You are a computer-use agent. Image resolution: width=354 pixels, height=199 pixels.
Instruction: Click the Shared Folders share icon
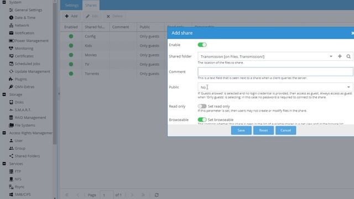(x=11, y=156)
